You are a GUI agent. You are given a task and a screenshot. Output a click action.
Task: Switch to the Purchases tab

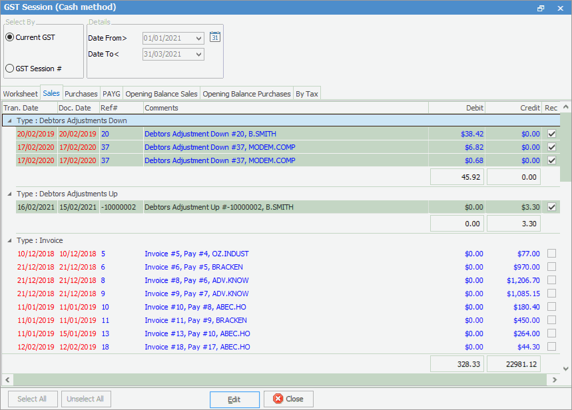tap(81, 94)
